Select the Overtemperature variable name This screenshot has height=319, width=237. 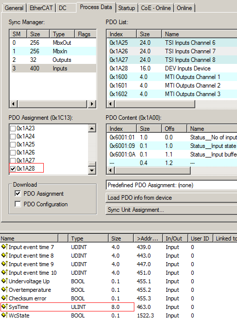pyautogui.click(x=30, y=290)
